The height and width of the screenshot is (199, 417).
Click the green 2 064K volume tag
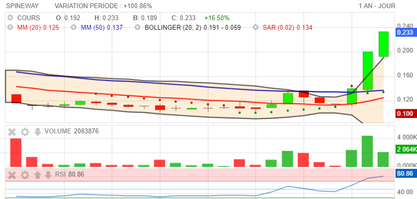[x=406, y=150]
